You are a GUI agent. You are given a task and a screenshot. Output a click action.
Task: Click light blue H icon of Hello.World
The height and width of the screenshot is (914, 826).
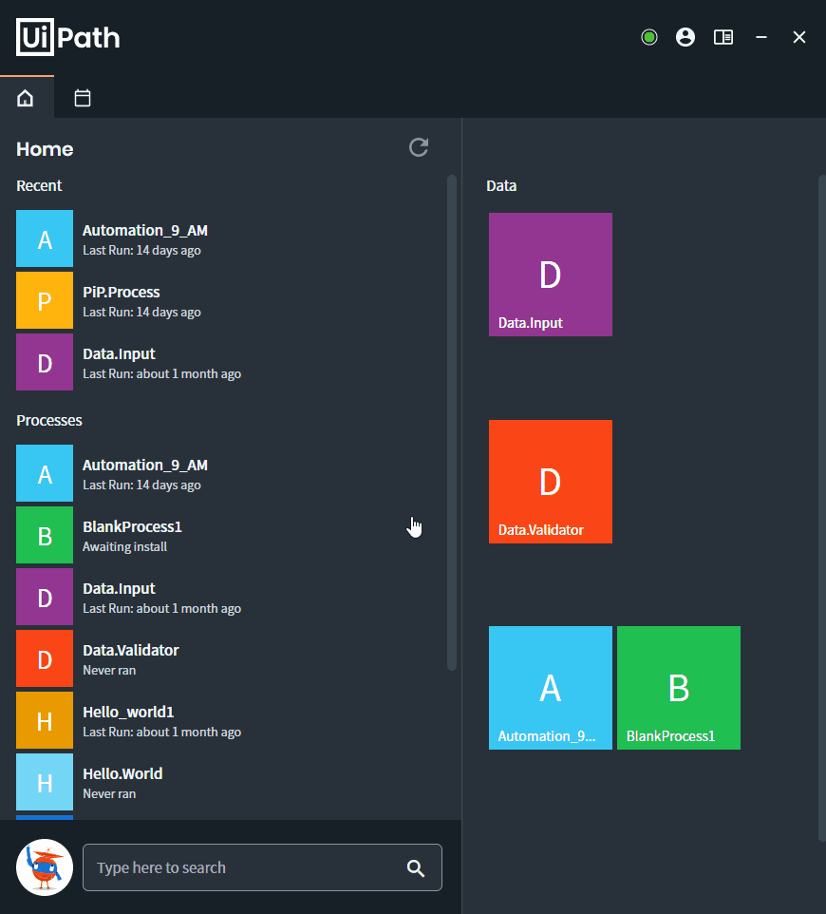point(45,782)
